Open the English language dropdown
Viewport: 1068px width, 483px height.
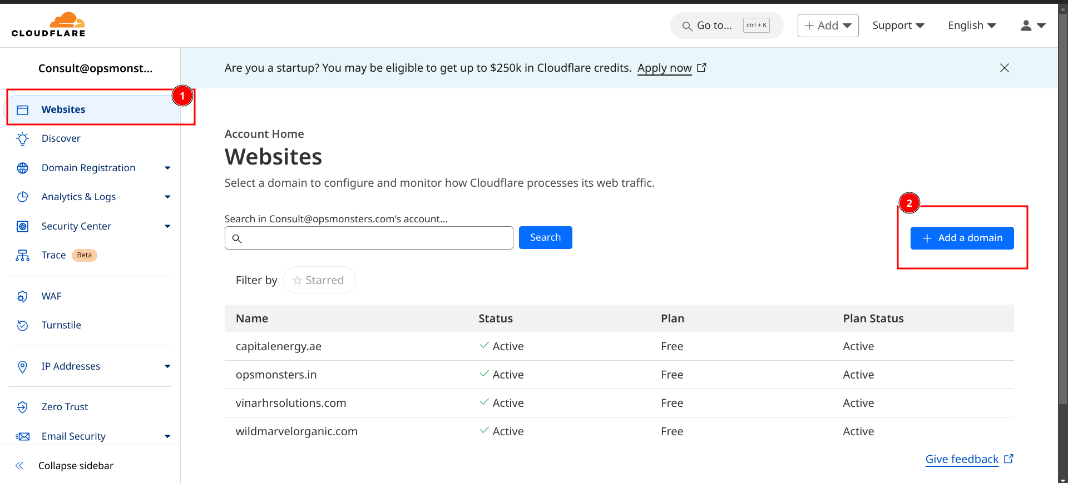(x=971, y=26)
